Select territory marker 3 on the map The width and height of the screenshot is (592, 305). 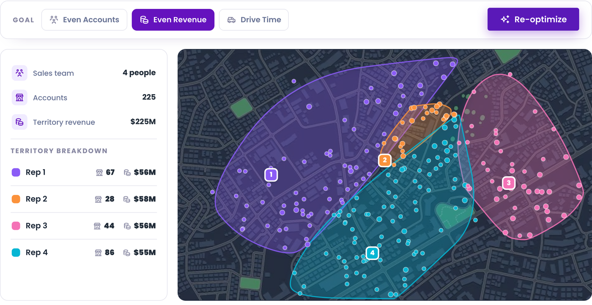[x=509, y=183]
